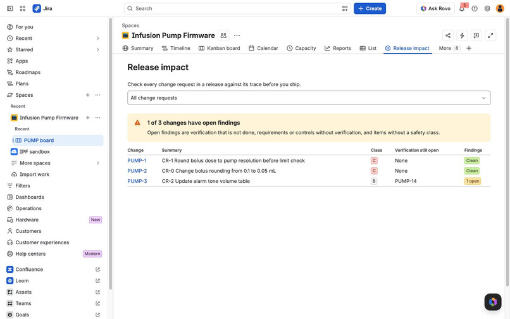Open the More tabs dropdown
The width and height of the screenshot is (510, 319).
(x=449, y=48)
